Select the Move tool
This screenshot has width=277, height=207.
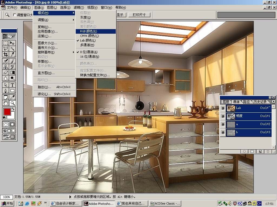pyautogui.click(x=12, y=43)
